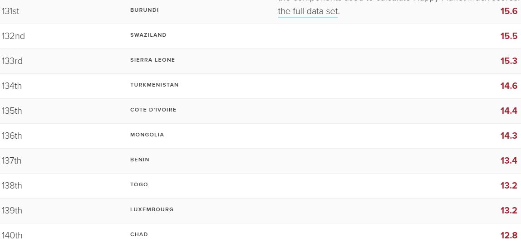
Task: Select the Togo country name
Action: pyautogui.click(x=139, y=184)
